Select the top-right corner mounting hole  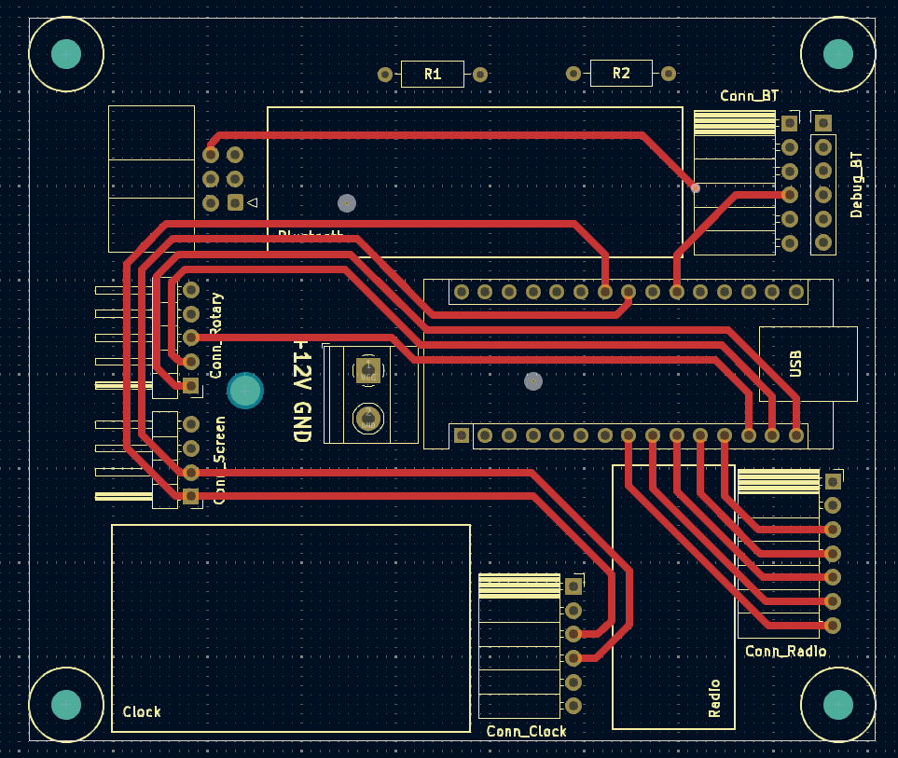838,54
